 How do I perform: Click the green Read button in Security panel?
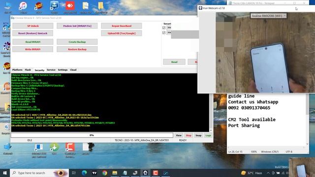(x=174, y=62)
